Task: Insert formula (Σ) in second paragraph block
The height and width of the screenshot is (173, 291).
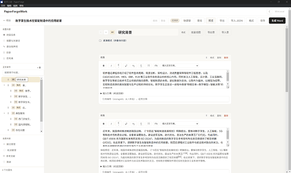Action: pyautogui.click(x=141, y=124)
